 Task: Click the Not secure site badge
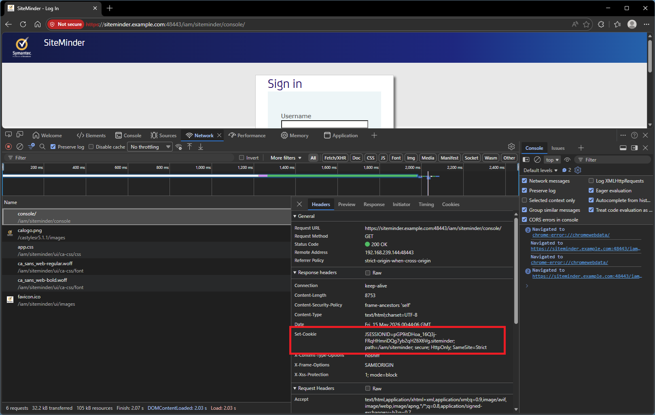click(x=66, y=24)
